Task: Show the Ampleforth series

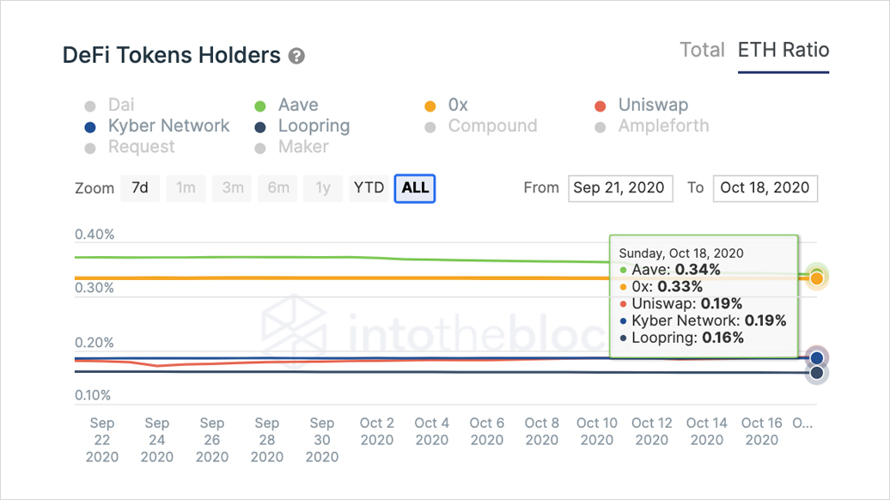Action: [662, 126]
